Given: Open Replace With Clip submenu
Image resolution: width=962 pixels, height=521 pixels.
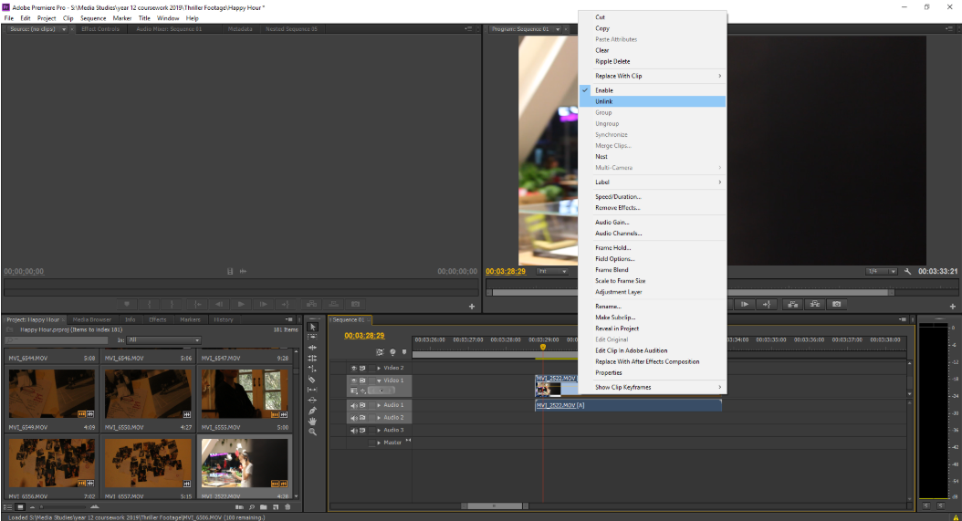Looking at the screenshot, I should pos(653,76).
